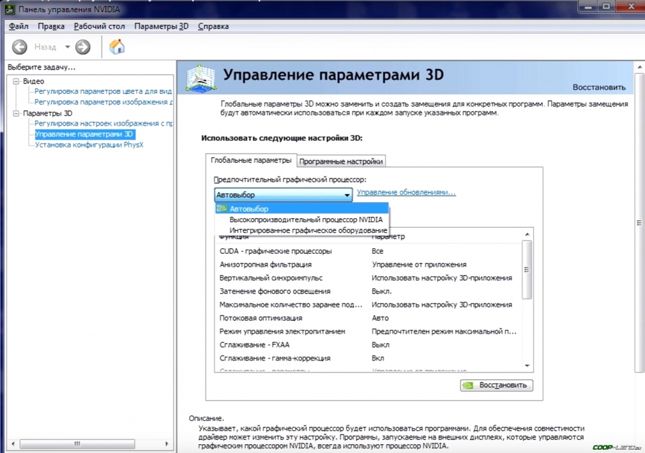
Task: Open the back history dropdown arrow
Action: coord(67,47)
